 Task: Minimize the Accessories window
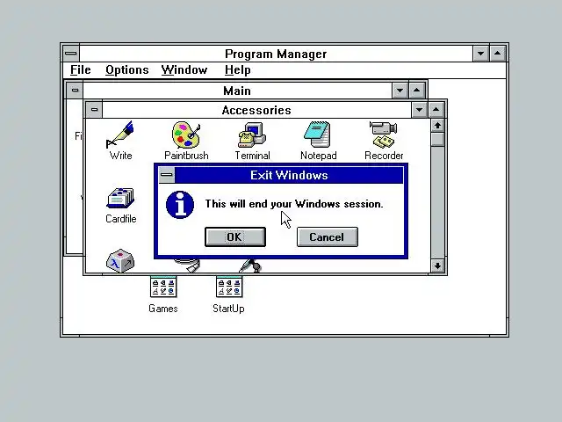point(420,110)
